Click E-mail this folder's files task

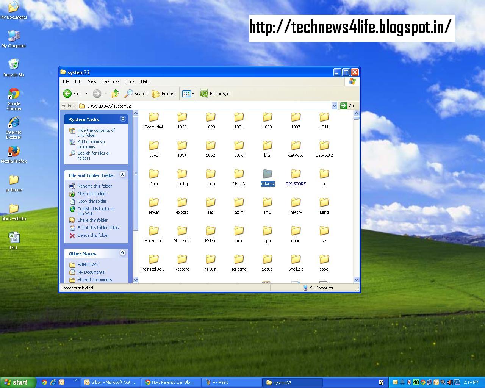(x=98, y=228)
